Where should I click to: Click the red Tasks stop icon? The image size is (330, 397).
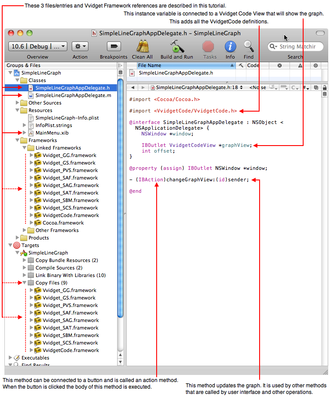208,47
